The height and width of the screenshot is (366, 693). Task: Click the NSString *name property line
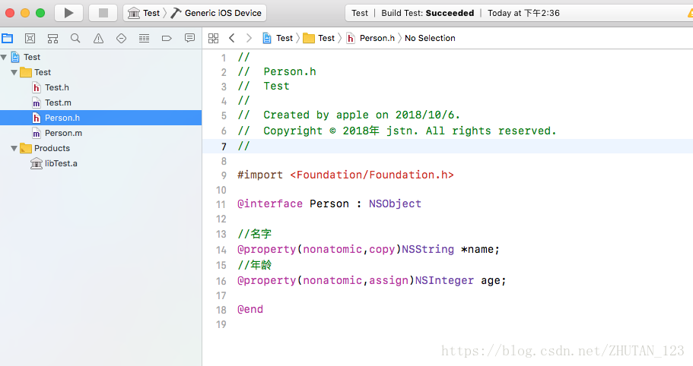pyautogui.click(x=369, y=250)
